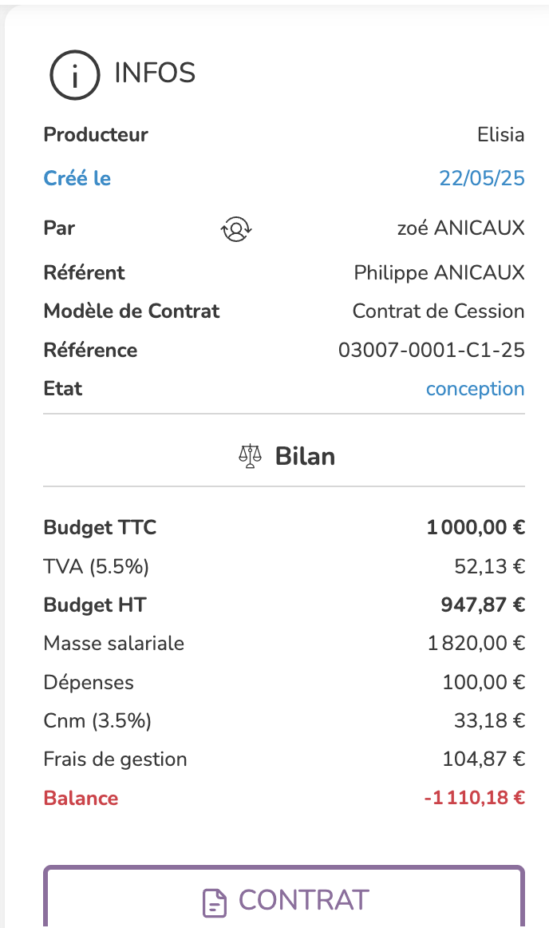The image size is (549, 928).
Task: Click the Bilan section heading
Action: click(305, 457)
